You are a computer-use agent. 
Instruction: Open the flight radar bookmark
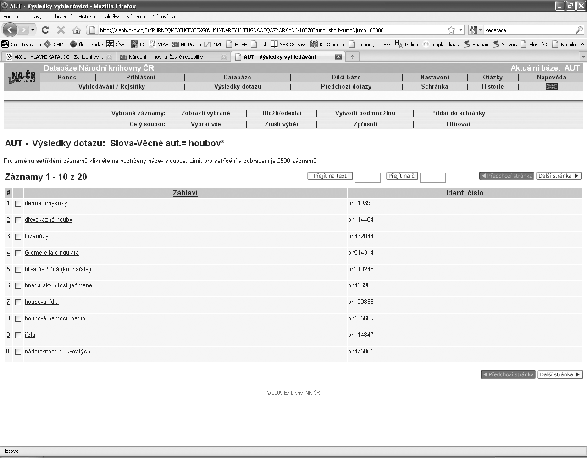click(87, 45)
